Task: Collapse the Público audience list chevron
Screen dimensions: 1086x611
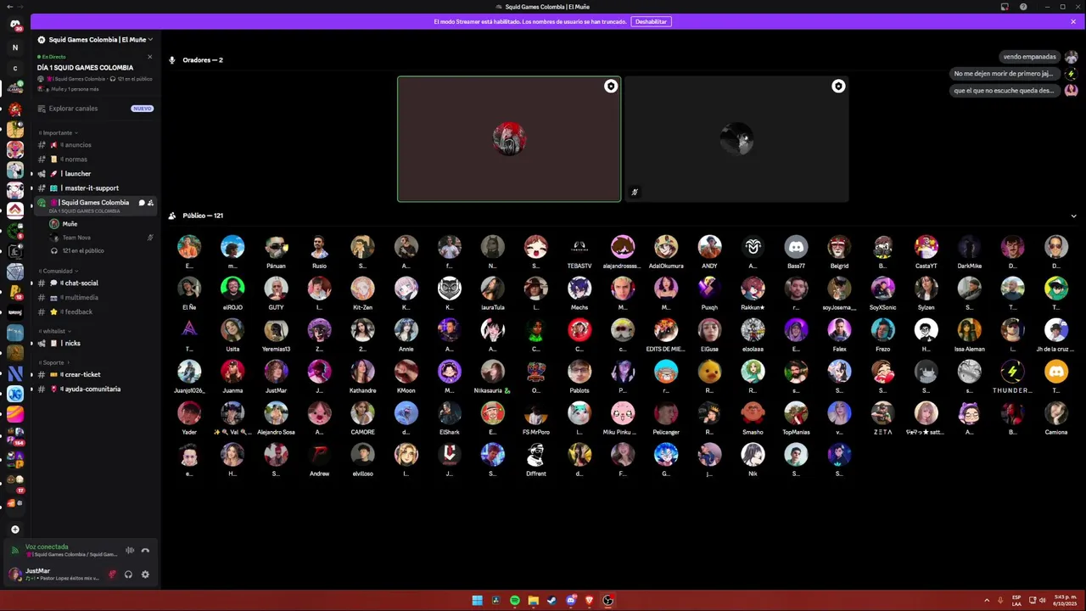Action: pos(1074,216)
